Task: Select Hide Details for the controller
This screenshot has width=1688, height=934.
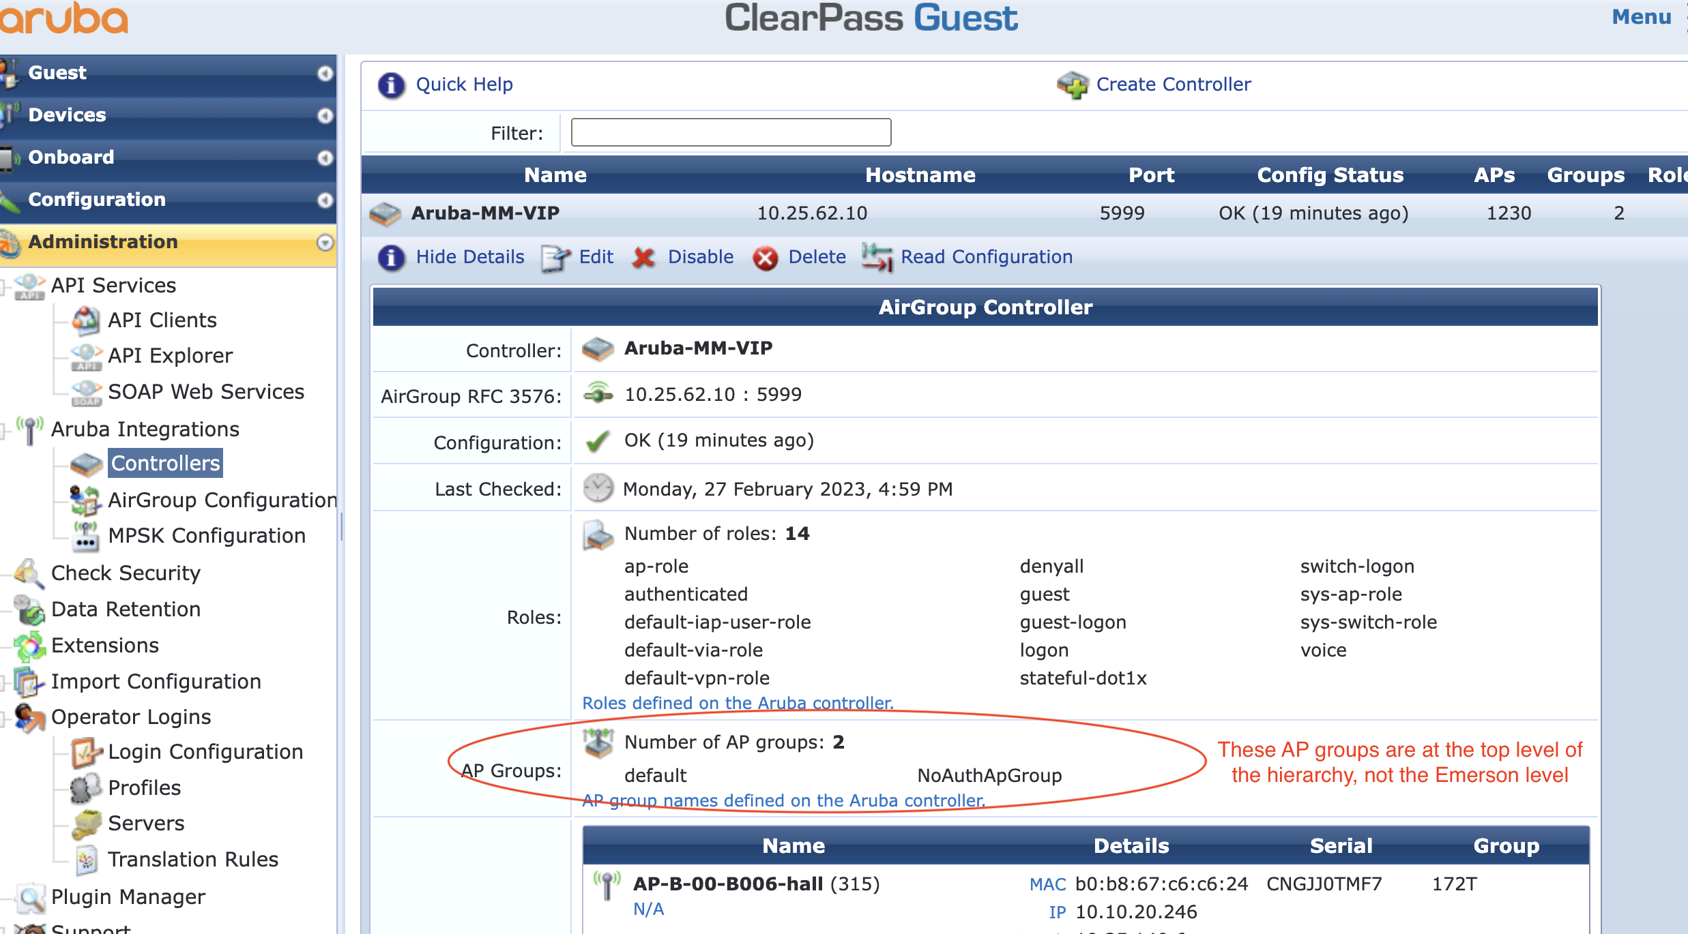Action: click(391, 258)
